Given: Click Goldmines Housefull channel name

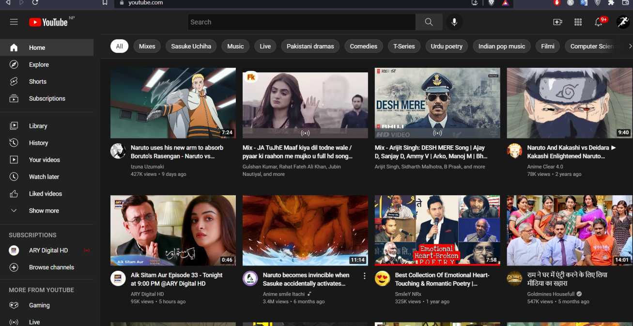Looking at the screenshot, I should click(551, 294).
